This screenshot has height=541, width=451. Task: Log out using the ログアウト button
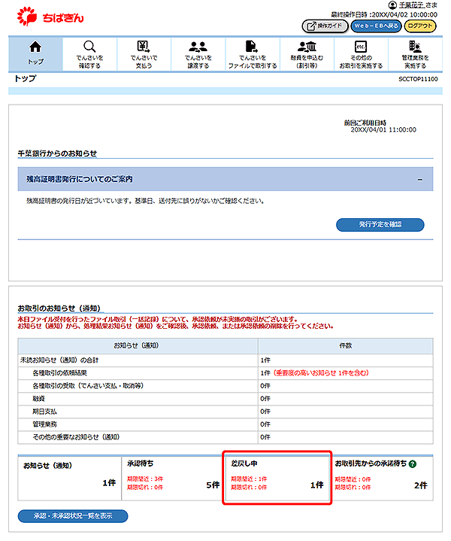point(419,26)
